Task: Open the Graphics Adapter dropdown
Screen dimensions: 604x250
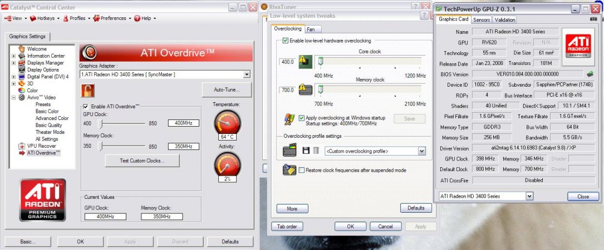Action: click(247, 74)
